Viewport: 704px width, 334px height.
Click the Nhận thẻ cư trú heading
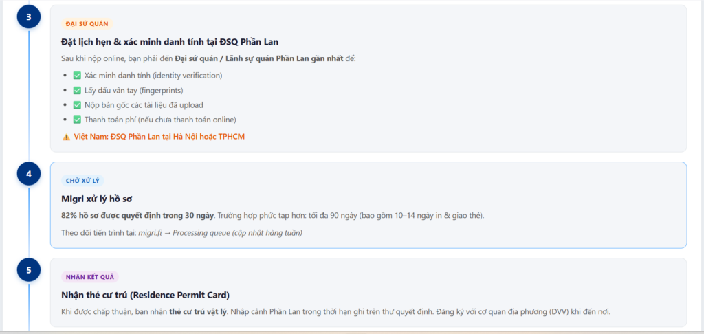[x=146, y=295]
